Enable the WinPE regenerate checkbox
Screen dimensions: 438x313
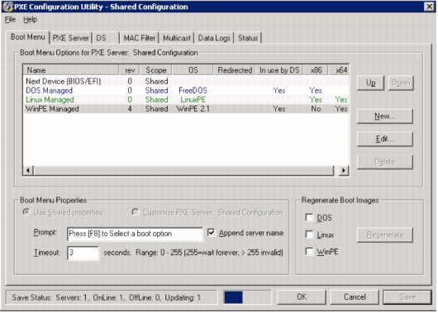click(x=309, y=252)
